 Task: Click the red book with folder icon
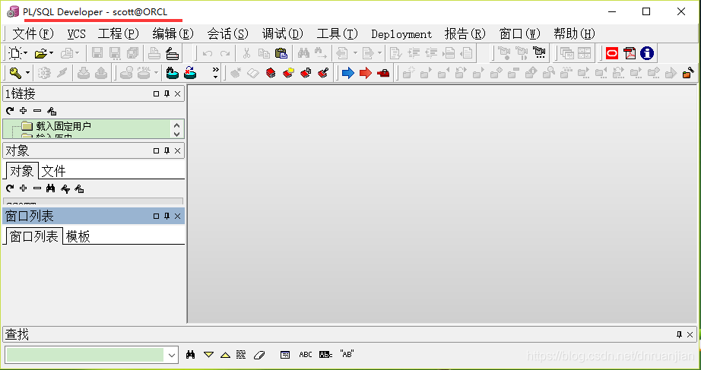click(288, 73)
